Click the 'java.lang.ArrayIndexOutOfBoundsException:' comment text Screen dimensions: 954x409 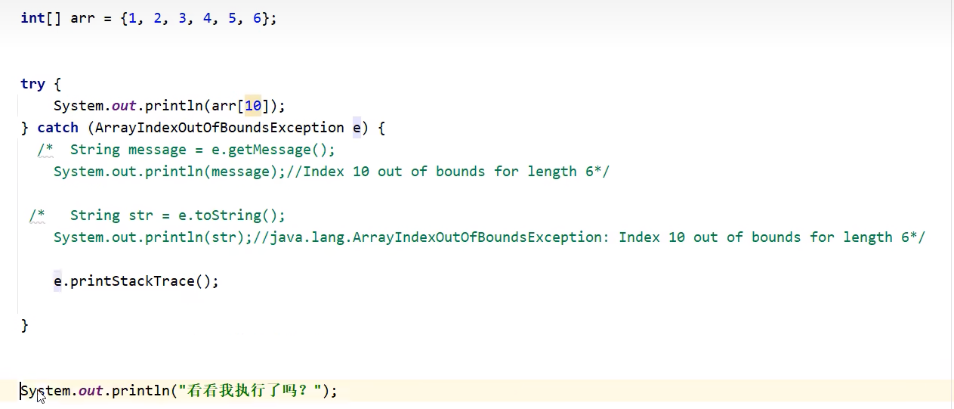coord(440,237)
